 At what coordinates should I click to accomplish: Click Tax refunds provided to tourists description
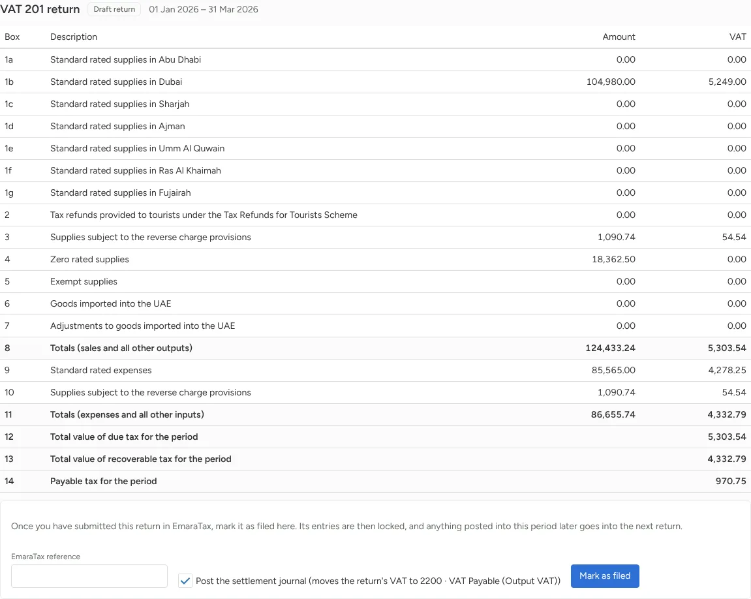(204, 215)
